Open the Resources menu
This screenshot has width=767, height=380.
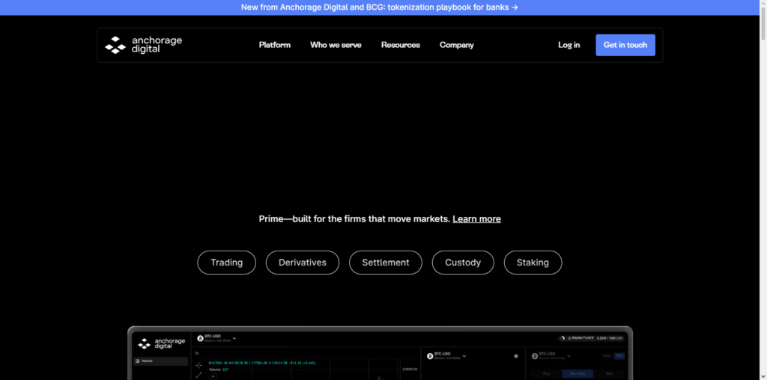401,45
